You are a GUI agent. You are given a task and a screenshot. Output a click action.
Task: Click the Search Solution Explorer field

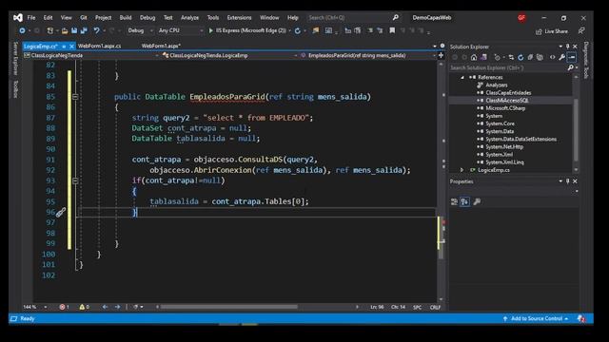(x=508, y=67)
